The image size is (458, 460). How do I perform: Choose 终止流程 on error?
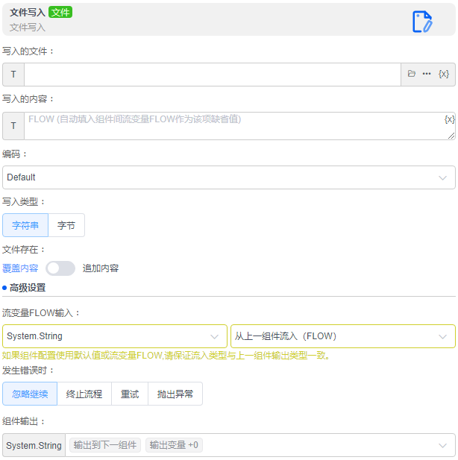click(84, 394)
